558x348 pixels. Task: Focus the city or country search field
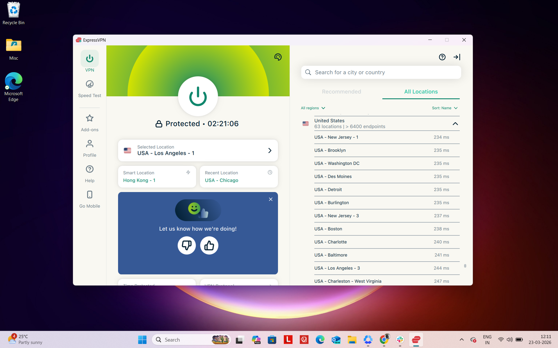(x=381, y=72)
